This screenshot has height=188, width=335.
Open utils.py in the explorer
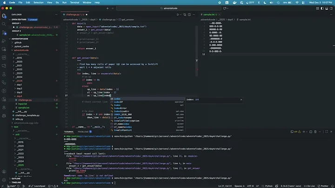(19, 119)
